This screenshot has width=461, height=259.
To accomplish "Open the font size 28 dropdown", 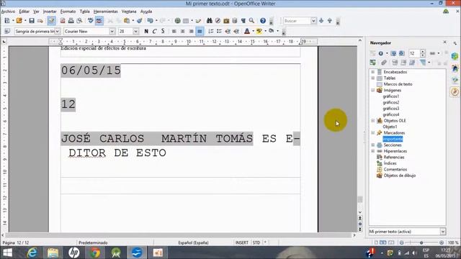I will coord(135,31).
